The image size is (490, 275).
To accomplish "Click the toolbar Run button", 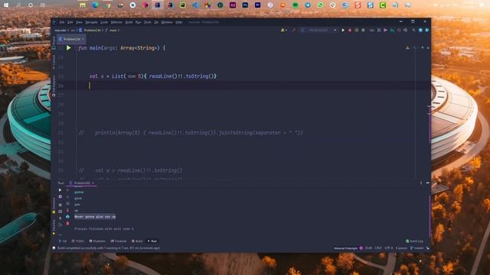I will [343, 31].
